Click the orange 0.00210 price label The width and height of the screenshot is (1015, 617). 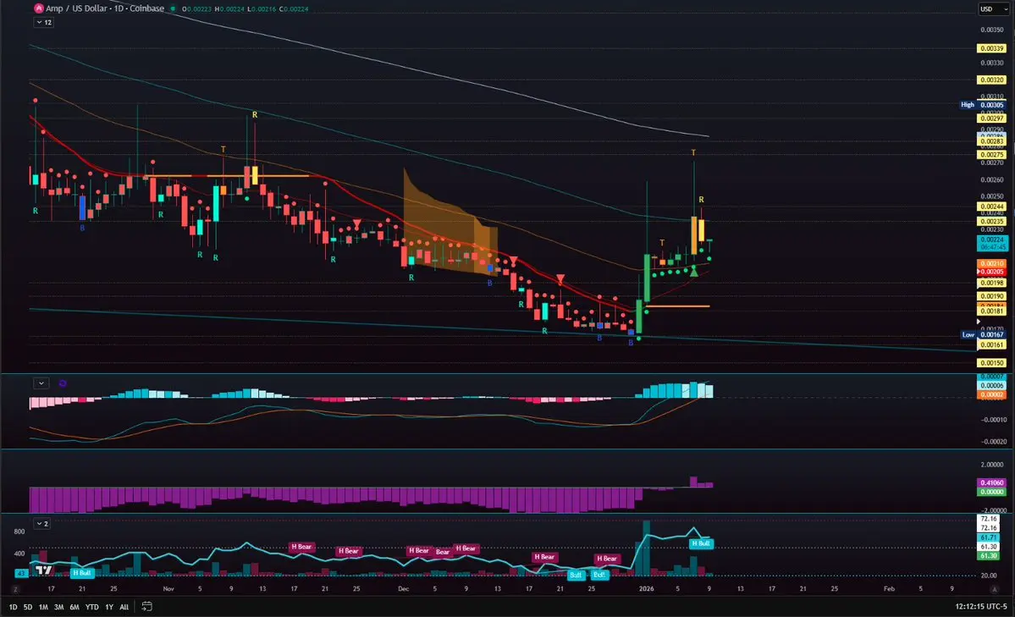coord(991,263)
